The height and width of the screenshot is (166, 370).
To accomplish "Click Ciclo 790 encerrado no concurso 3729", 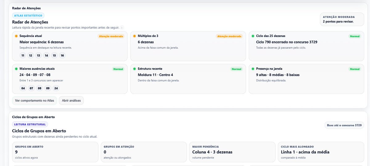I will 287,42.
